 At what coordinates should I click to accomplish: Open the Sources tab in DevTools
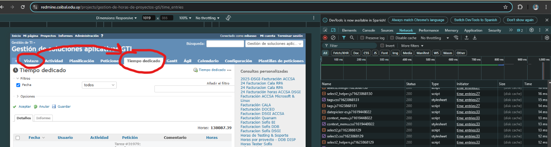click(387, 30)
